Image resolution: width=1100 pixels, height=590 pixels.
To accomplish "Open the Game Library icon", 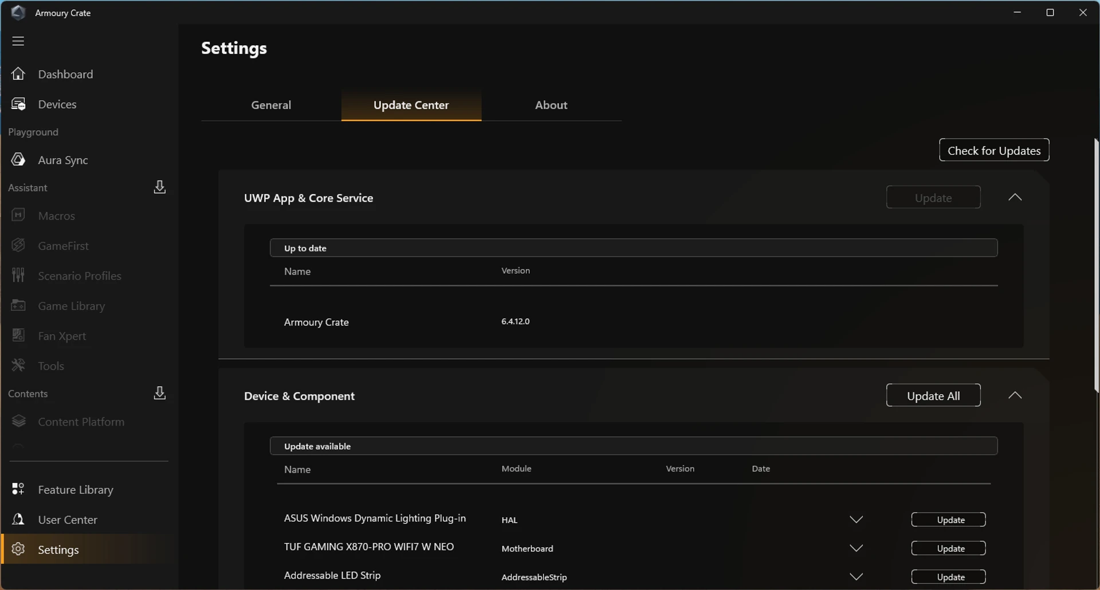I will pyautogui.click(x=18, y=305).
